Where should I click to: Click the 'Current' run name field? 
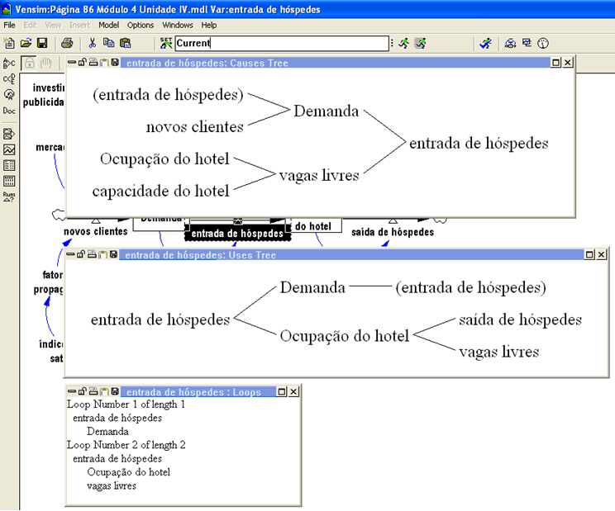point(282,43)
